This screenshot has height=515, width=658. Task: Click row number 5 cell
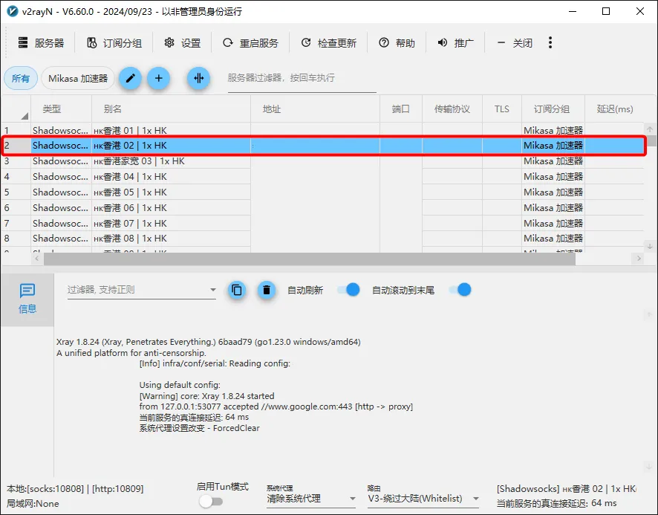pos(16,192)
